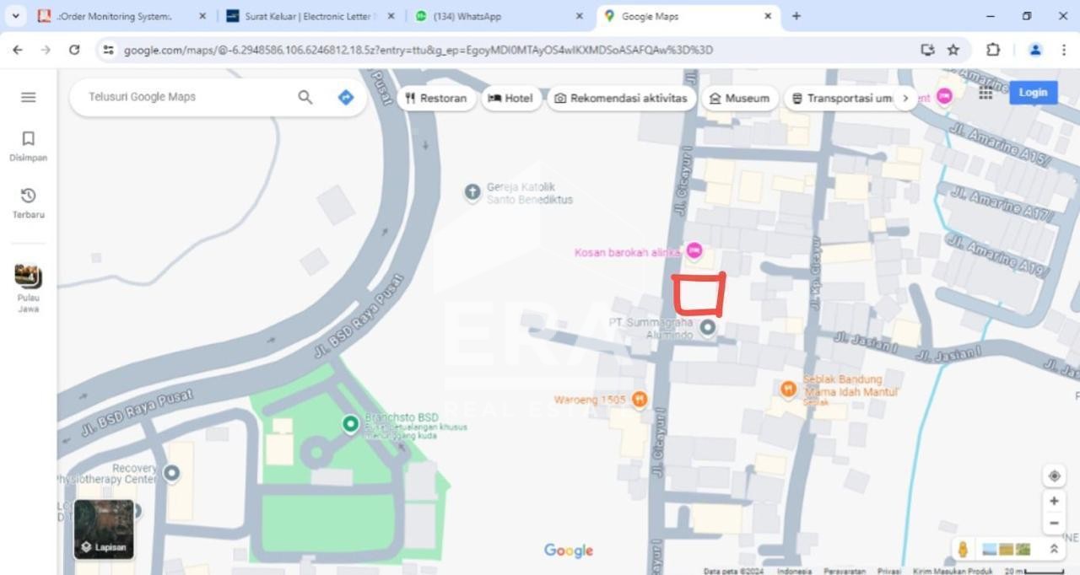
Task: Open Disimpan saved places
Action: [x=28, y=146]
